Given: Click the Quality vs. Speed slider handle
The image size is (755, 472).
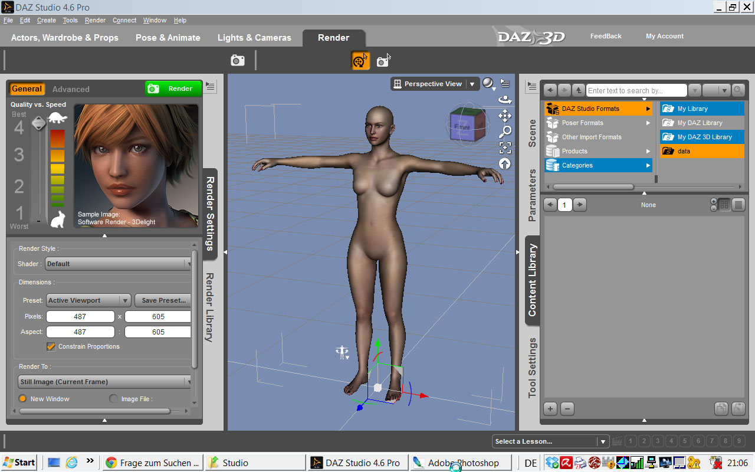Looking at the screenshot, I should [x=38, y=123].
